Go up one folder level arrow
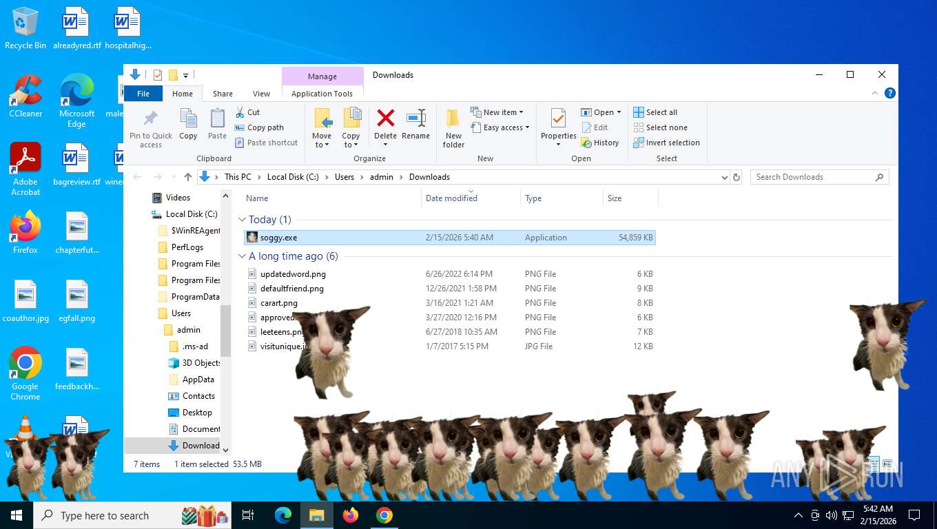937x529 pixels. point(188,177)
